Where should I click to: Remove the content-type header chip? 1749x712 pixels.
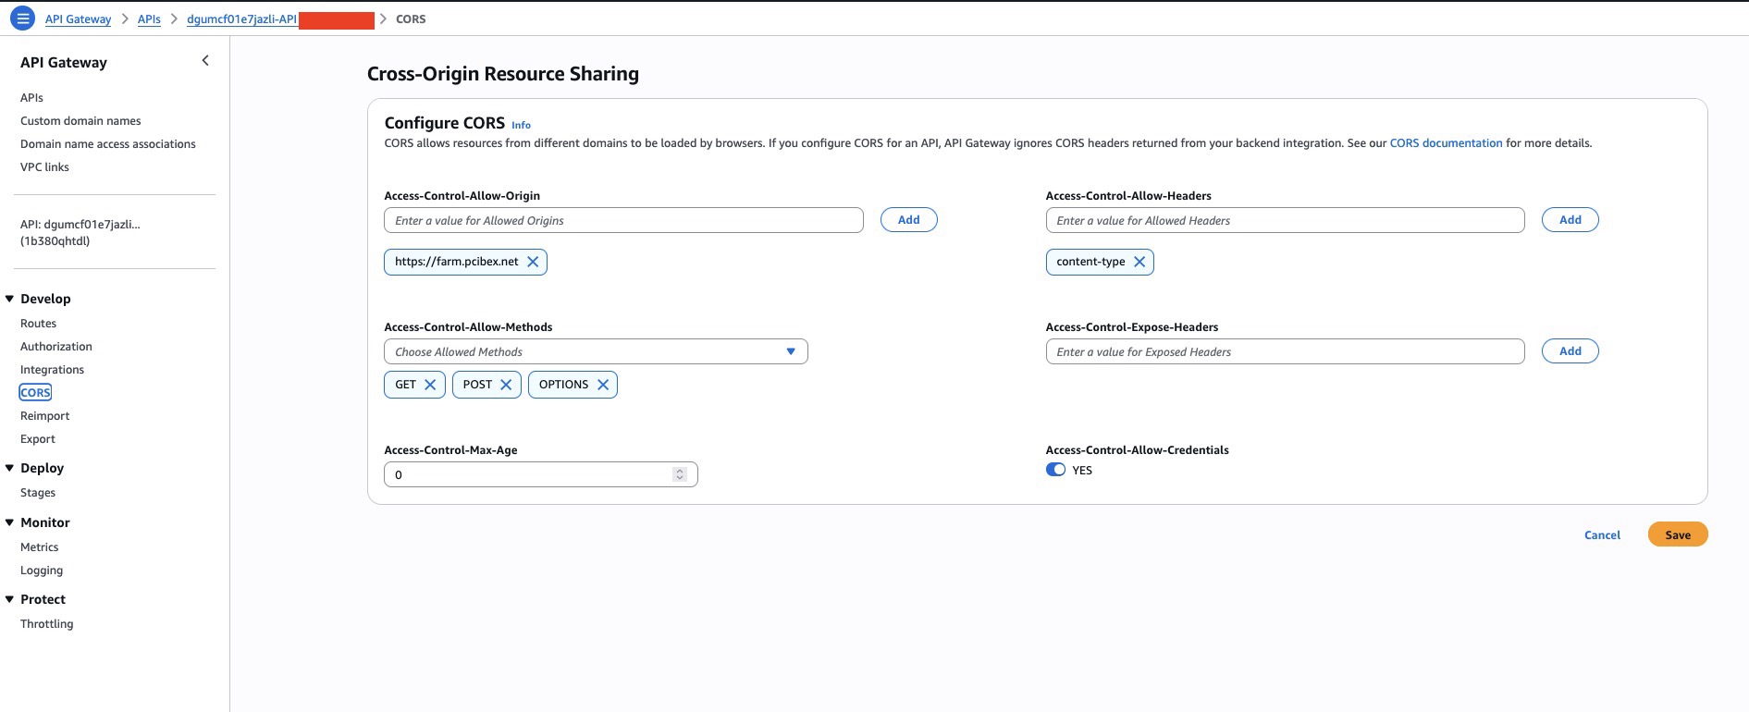click(x=1139, y=262)
